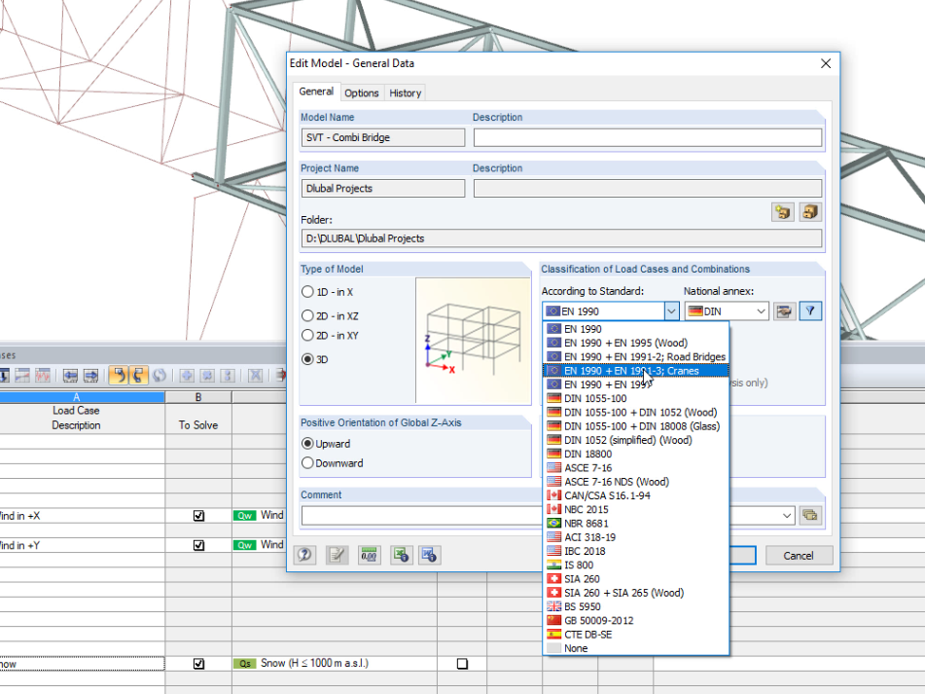The image size is (925, 694).
Task: Choose ASCE 7-16 NDS (Wood) standard
Action: 635,482
